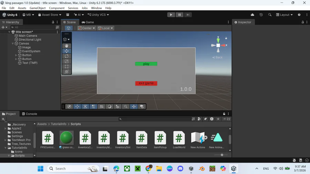
Task: Click TutorialInfo in the breadcrumb path
Action: [x=59, y=124]
